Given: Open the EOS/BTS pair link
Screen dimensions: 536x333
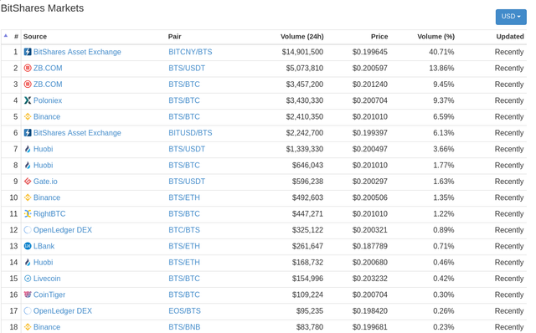Looking at the screenshot, I should tap(184, 310).
